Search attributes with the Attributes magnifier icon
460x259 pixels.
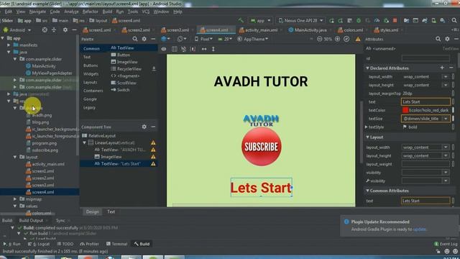[x=438, y=39]
